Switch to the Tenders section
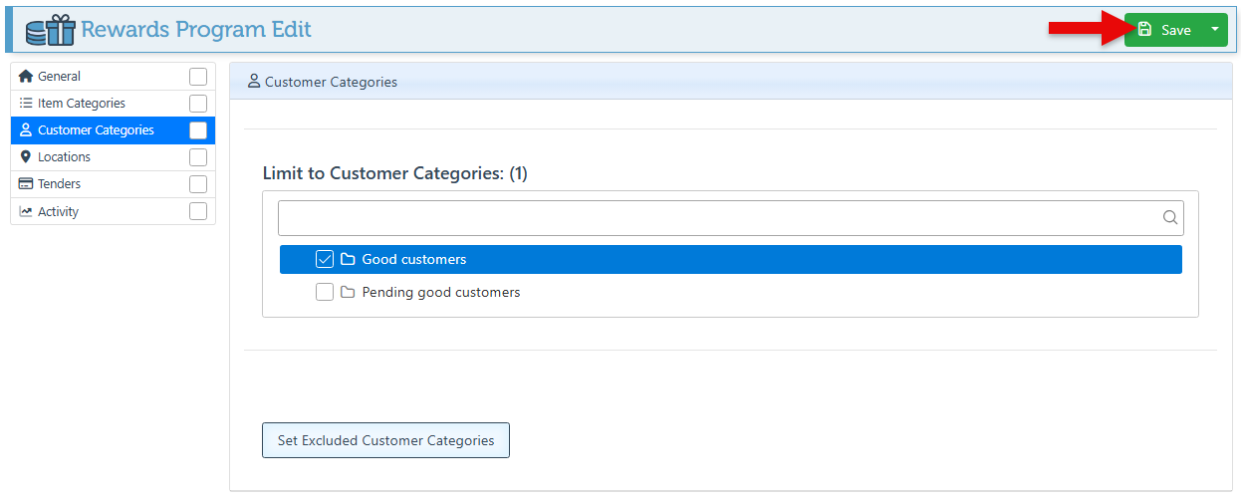 pyautogui.click(x=60, y=184)
